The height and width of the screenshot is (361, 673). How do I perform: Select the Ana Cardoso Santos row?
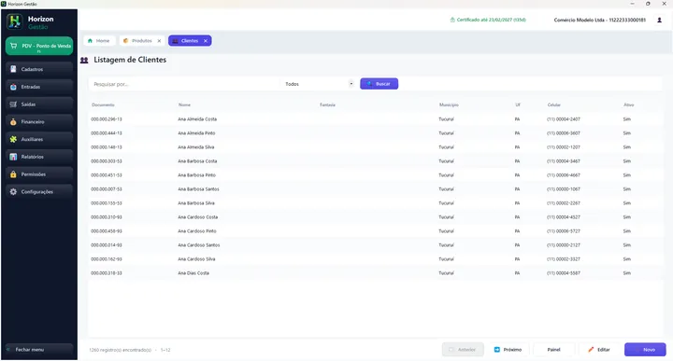coord(375,245)
